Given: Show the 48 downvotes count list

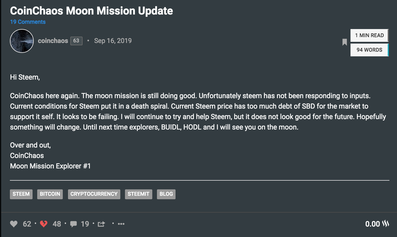Looking at the screenshot, I should click(x=57, y=224).
